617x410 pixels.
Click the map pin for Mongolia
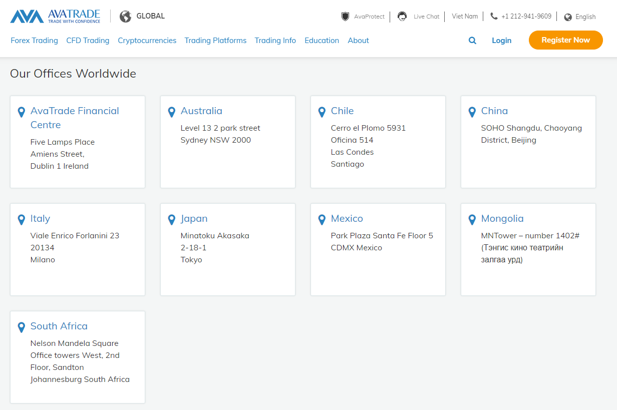472,220
